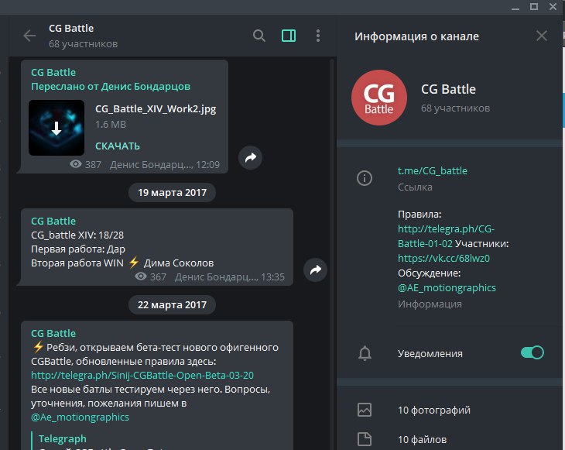The image size is (565, 450).
Task: Click the views eye icon showing 367
Action: (141, 277)
